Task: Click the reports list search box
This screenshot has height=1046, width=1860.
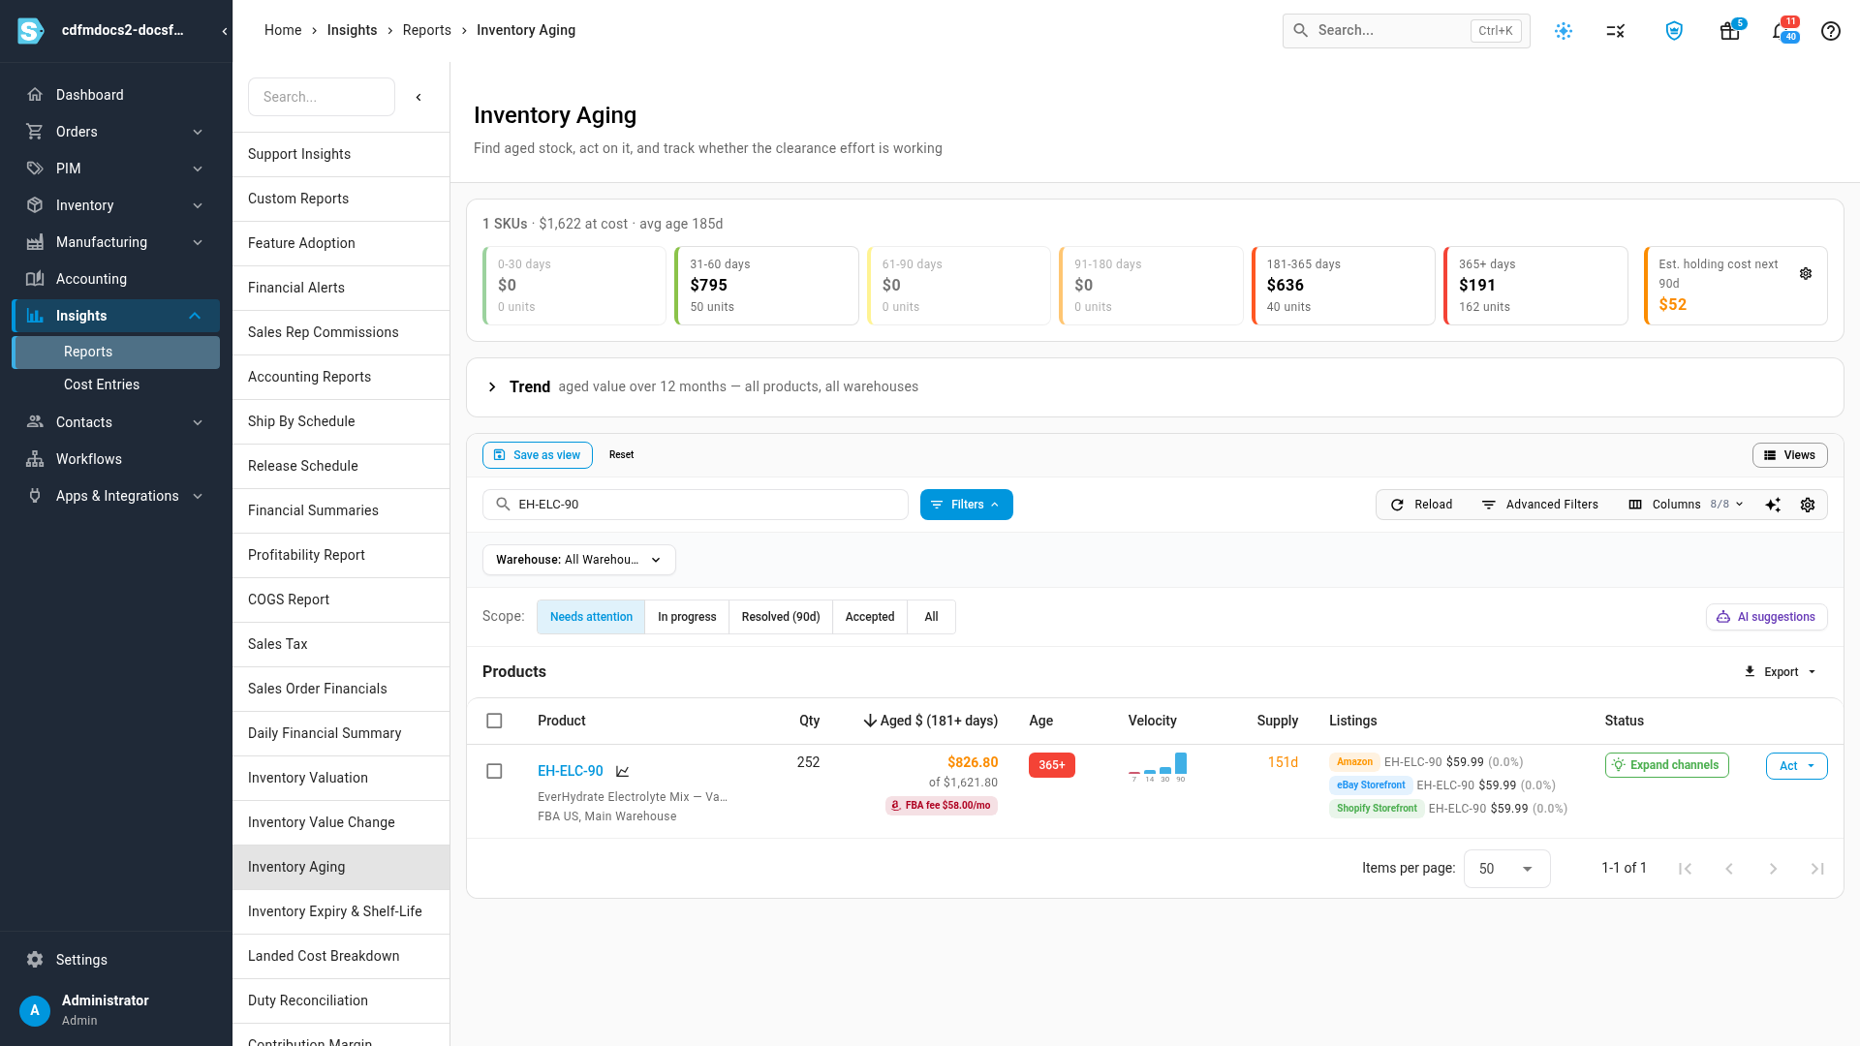Action: pyautogui.click(x=322, y=97)
